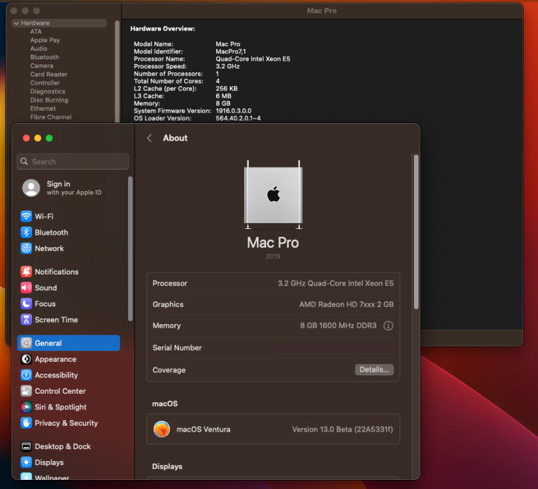The width and height of the screenshot is (538, 489).
Task: Click the 2019 year label
Action: point(273,256)
